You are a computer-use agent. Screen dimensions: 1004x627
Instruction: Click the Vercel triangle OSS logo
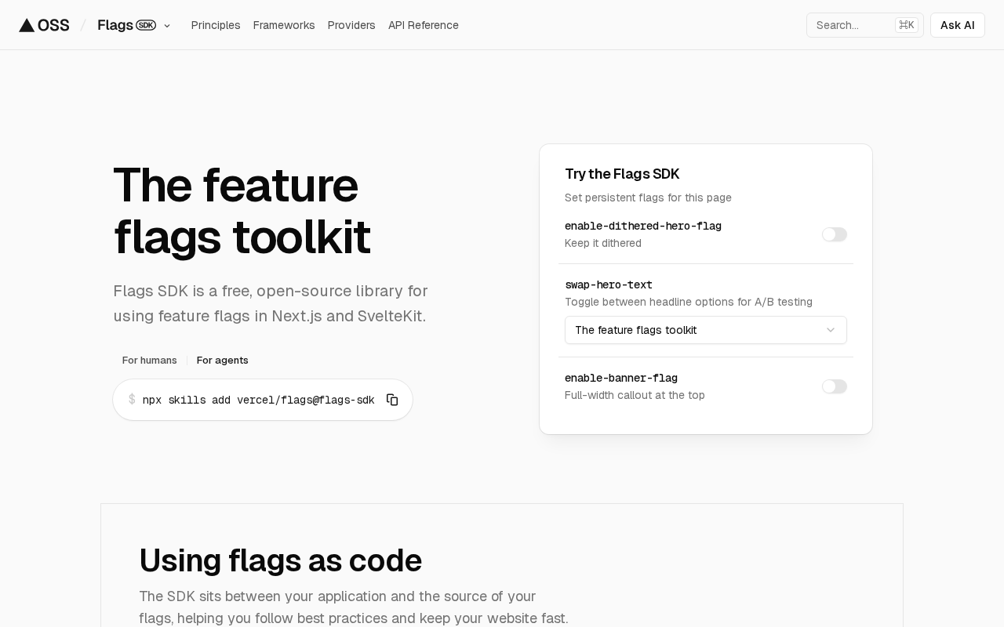tap(44, 25)
